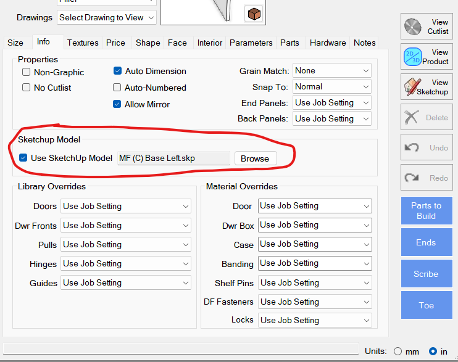Open the Snap To dropdown
Image resolution: width=458 pixels, height=362 pixels.
(x=332, y=87)
